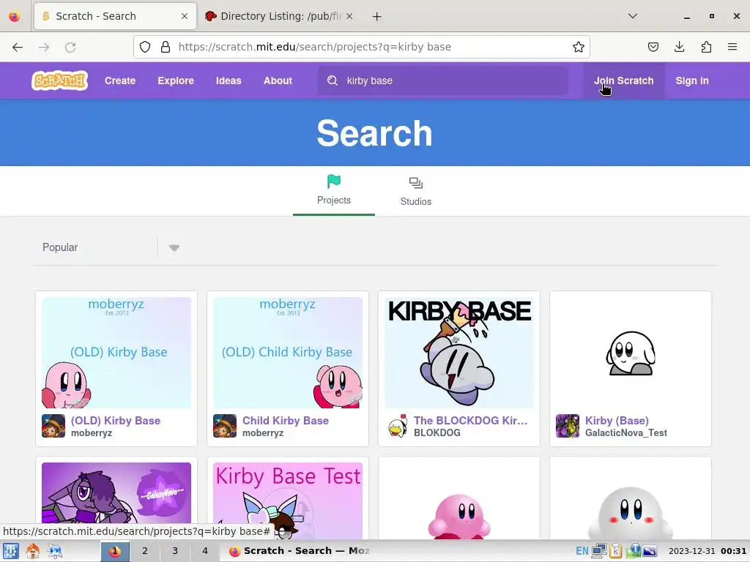Open the taskbar application launcher menu
The width and height of the screenshot is (750, 562).
[10, 551]
